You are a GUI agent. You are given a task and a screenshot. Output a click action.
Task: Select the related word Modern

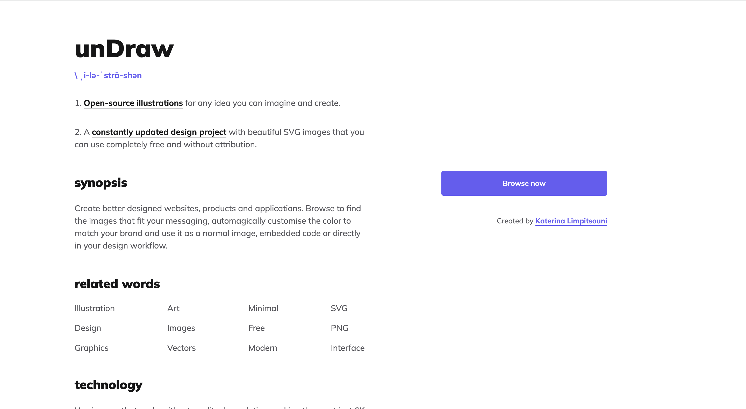pos(263,348)
